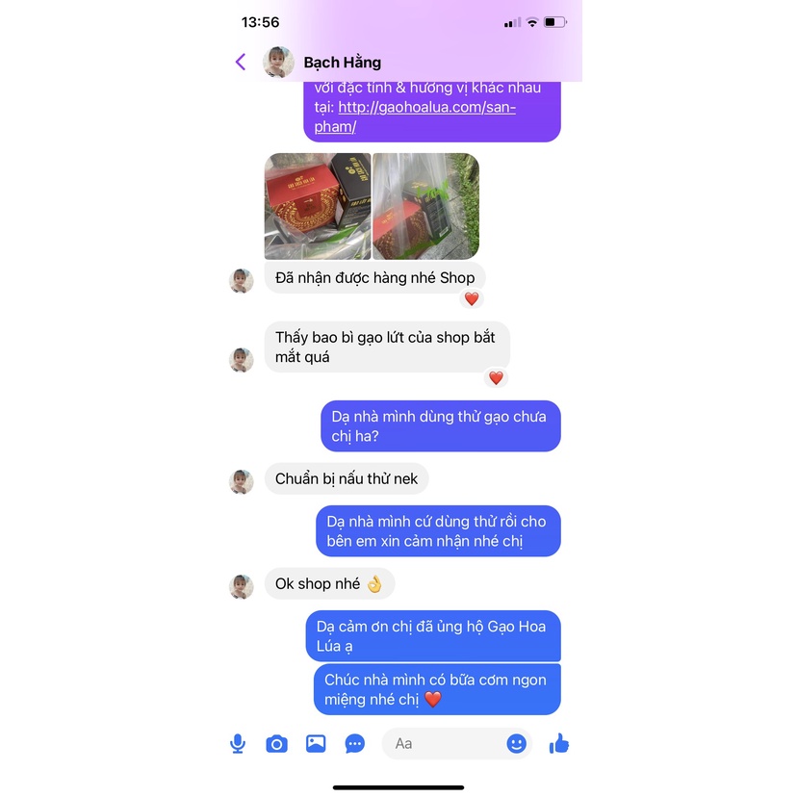Viewport: 797px width, 797px height.
Task: Open the camera from the message bar
Action: pyautogui.click(x=276, y=744)
